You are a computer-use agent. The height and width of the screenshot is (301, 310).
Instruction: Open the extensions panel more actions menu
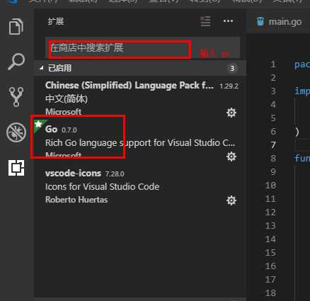(x=228, y=21)
